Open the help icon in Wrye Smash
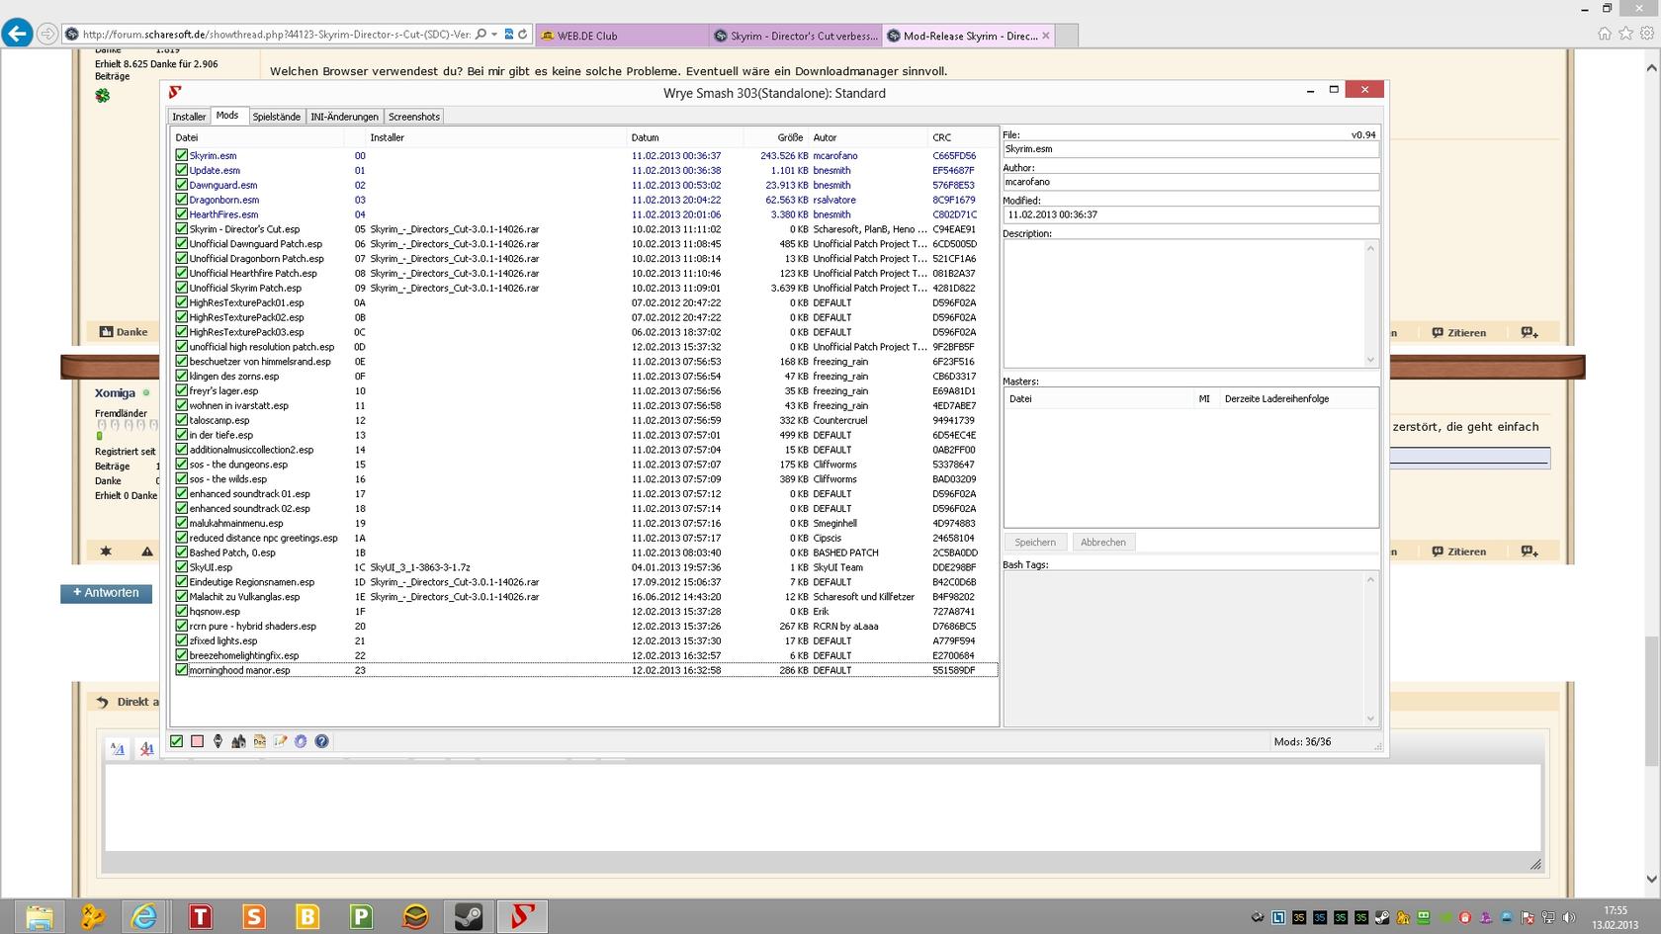The height and width of the screenshot is (934, 1661). coord(321,741)
